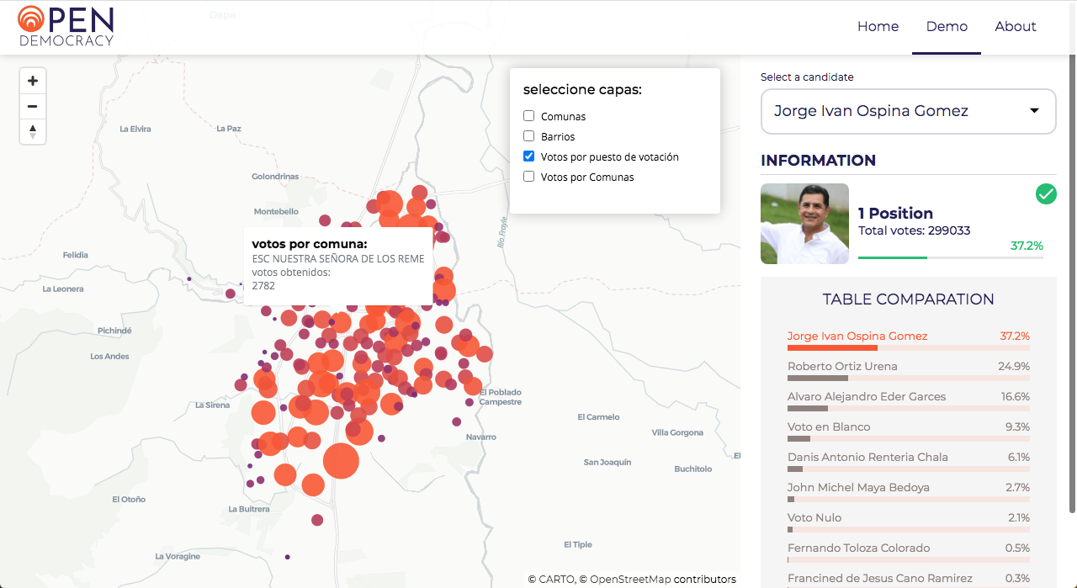Zoom in on the map
The height and width of the screenshot is (588, 1077).
pos(33,82)
